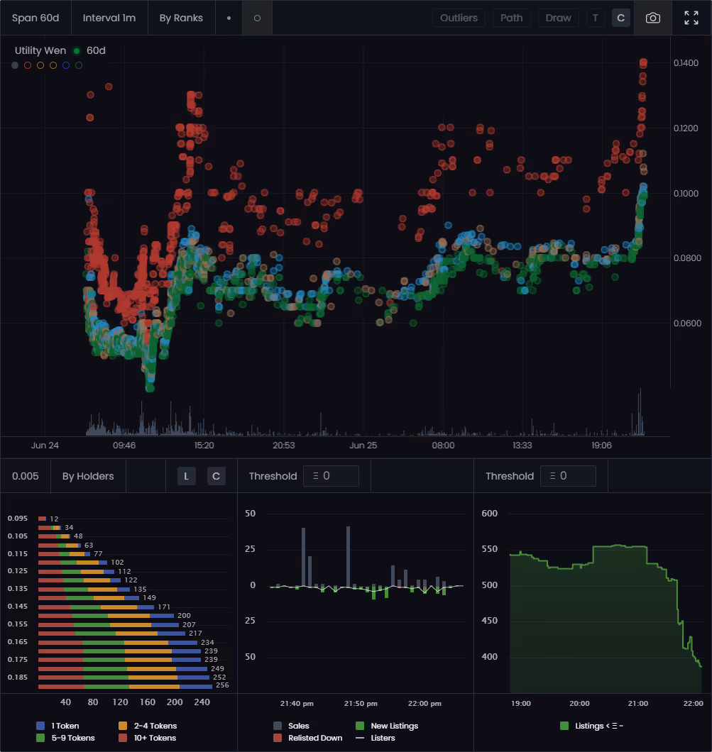
Task: Toggle the C button in holders panel
Action: pos(216,476)
